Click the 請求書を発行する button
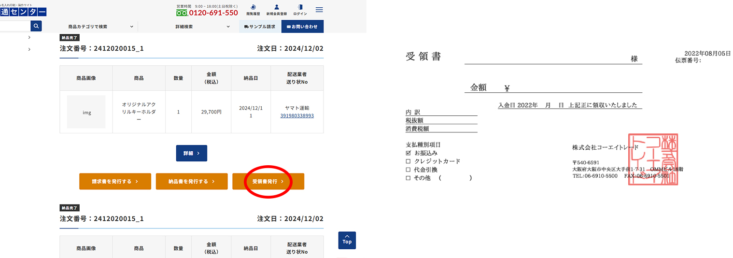Image resolution: width=733 pixels, height=258 pixels. point(115,181)
